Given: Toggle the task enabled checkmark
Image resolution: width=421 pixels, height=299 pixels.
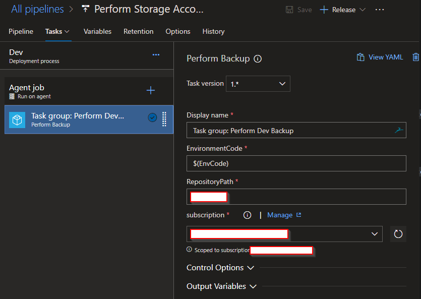Looking at the screenshot, I should [152, 117].
